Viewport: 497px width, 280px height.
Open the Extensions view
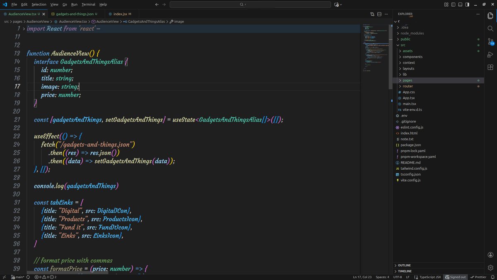click(x=490, y=67)
